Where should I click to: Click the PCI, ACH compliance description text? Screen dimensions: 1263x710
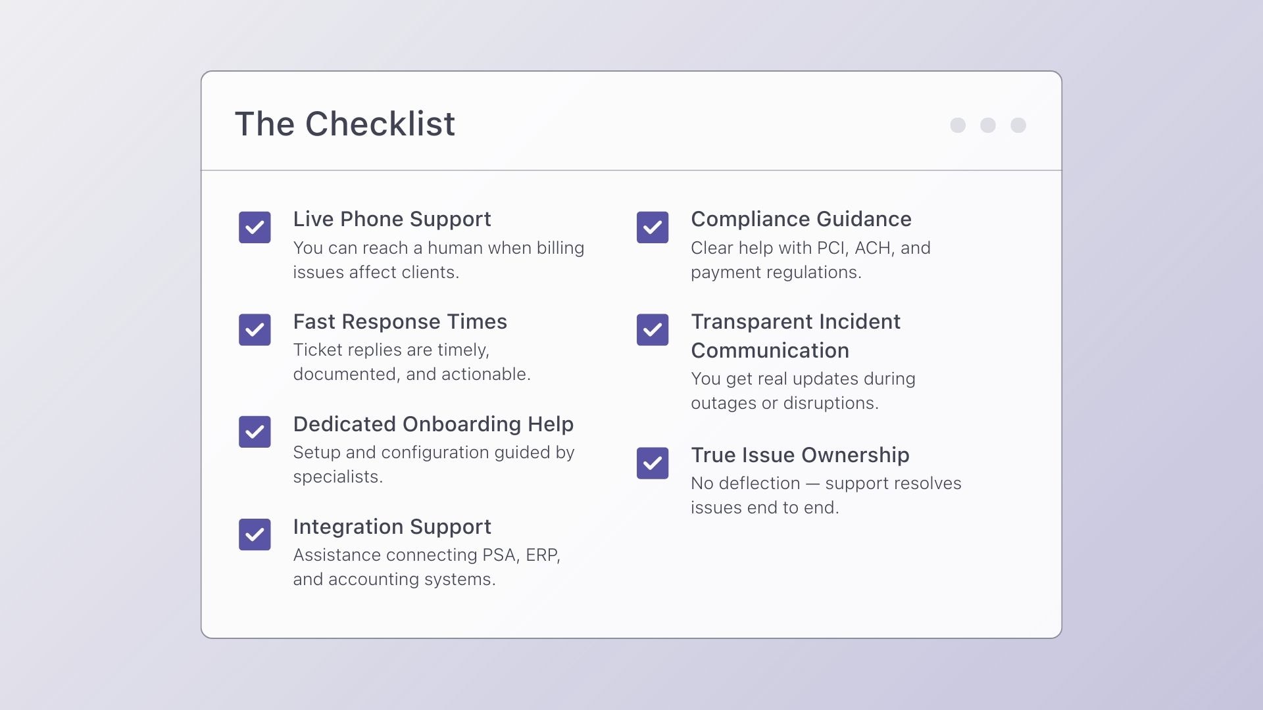[810, 260]
